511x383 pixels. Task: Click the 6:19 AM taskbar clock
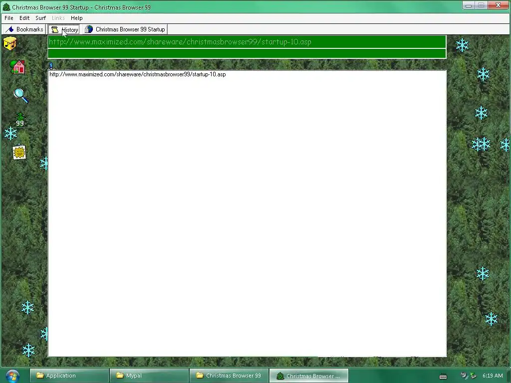pos(493,376)
